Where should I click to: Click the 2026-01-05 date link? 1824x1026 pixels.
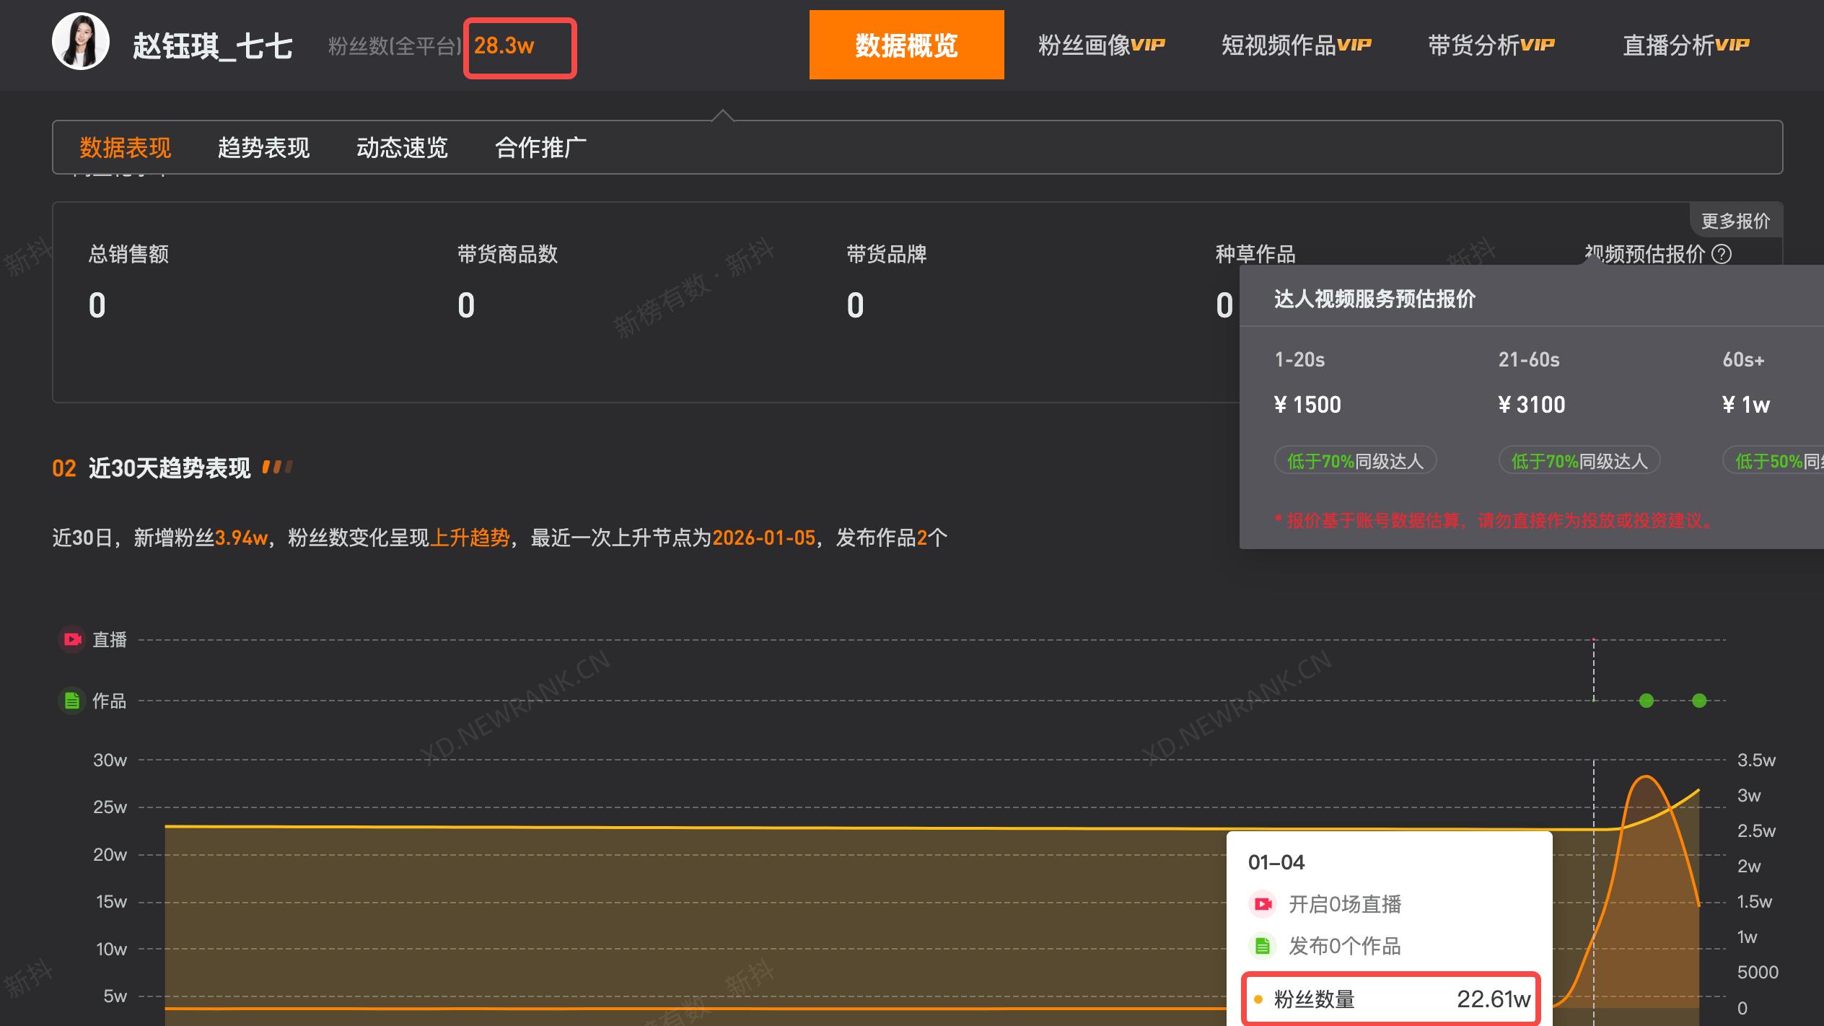click(763, 537)
